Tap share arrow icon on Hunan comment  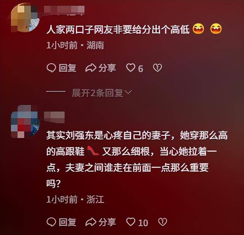pyautogui.click(x=91, y=68)
